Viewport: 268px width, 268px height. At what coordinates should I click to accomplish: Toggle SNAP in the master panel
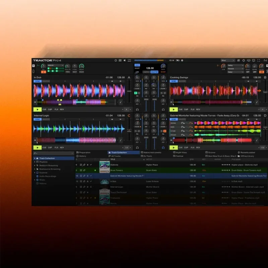(x=137, y=65)
